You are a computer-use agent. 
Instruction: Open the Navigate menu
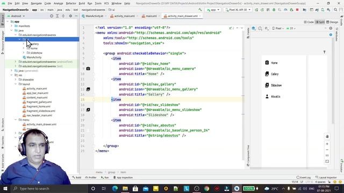point(36,3)
